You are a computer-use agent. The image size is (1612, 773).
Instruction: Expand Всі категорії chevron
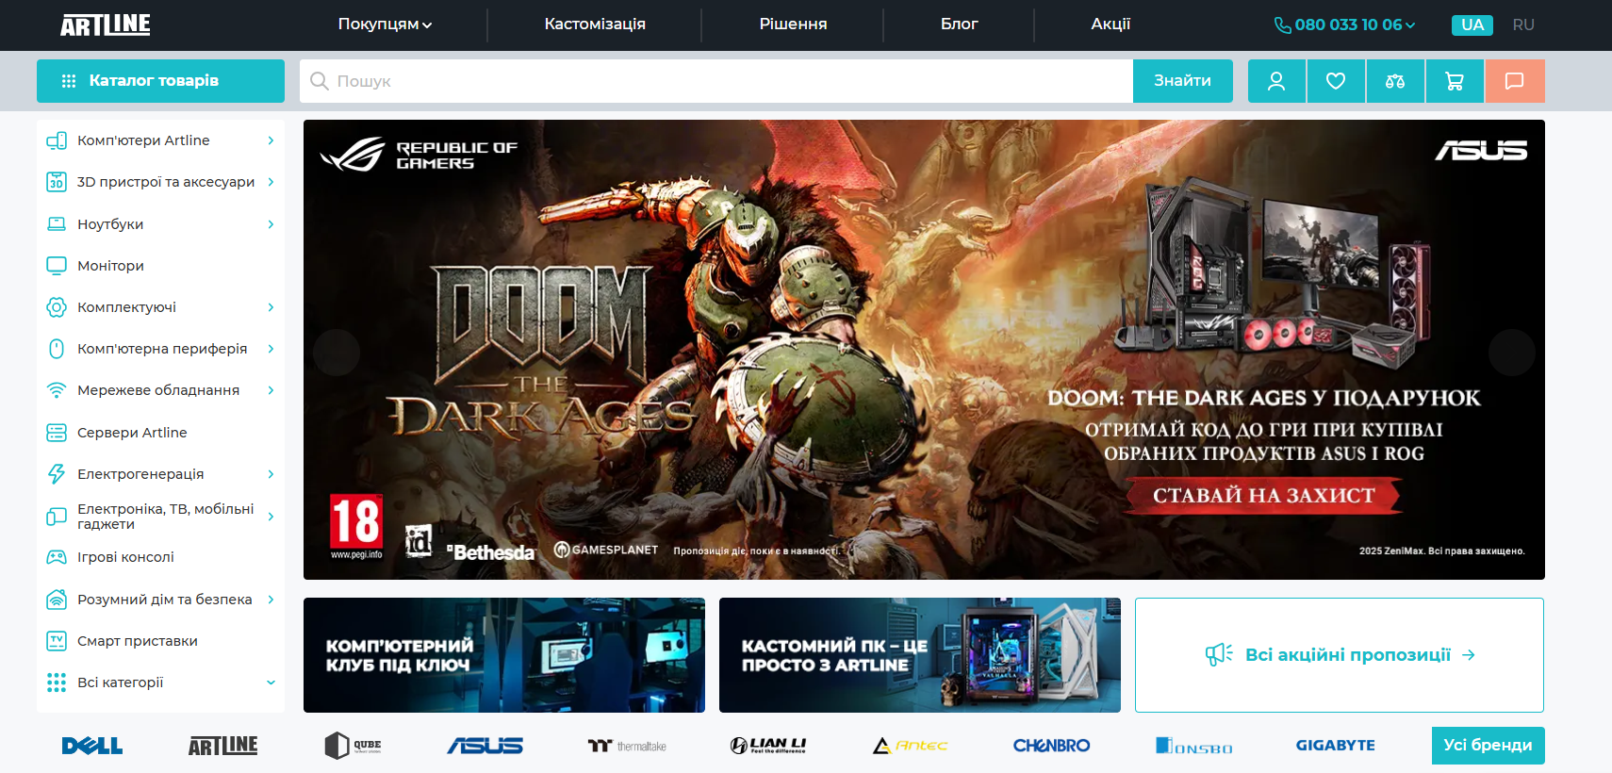271,683
